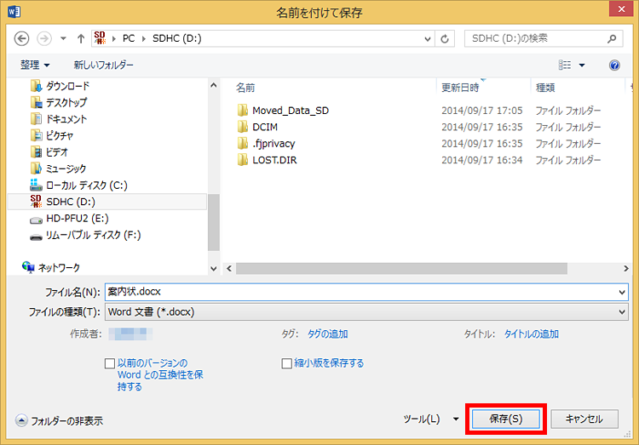This screenshot has height=445, width=639.
Task: Open the Moved_Data_SD folder icon
Action: tap(243, 111)
